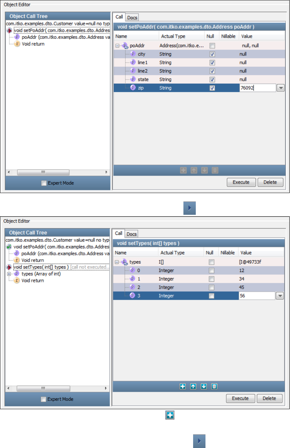This screenshot has width=290, height=448.
Task: Check the Null box for Integer index 3
Action: 211,296
